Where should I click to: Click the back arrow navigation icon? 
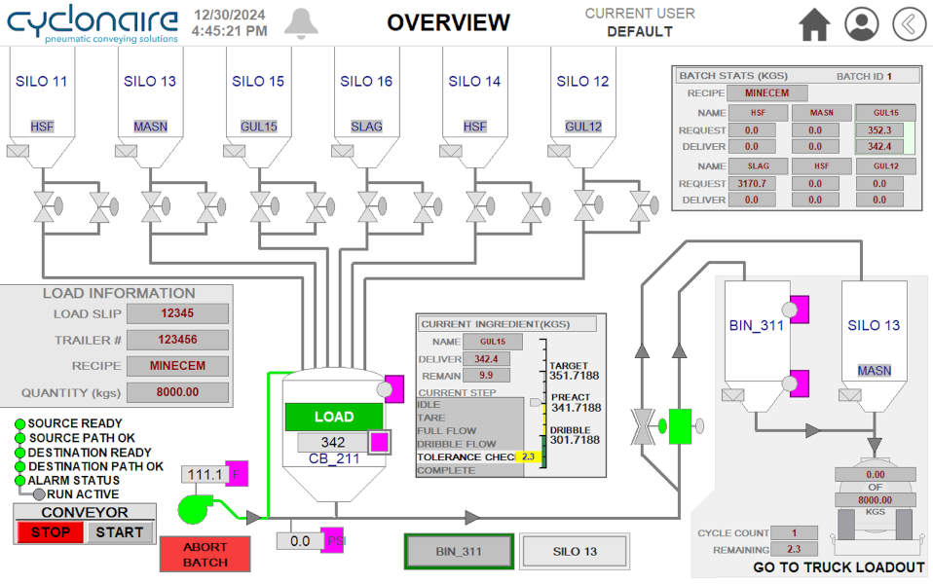[909, 23]
